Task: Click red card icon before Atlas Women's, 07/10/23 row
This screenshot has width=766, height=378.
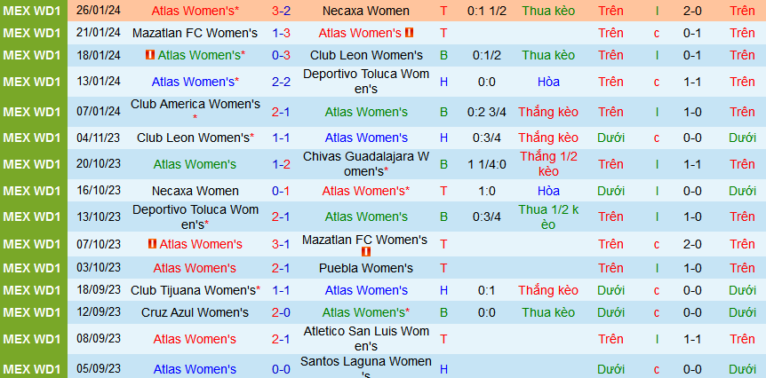Action: pyautogui.click(x=152, y=244)
